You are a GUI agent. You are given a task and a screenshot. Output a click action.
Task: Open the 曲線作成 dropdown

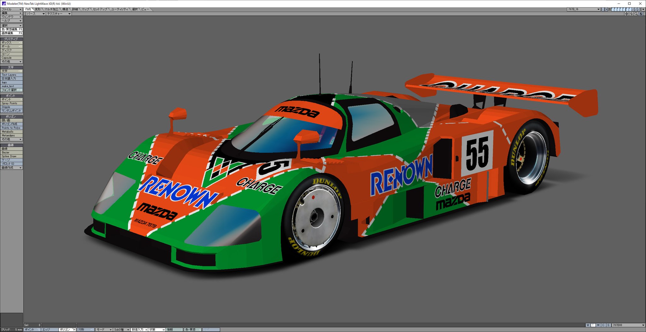(x=11, y=168)
